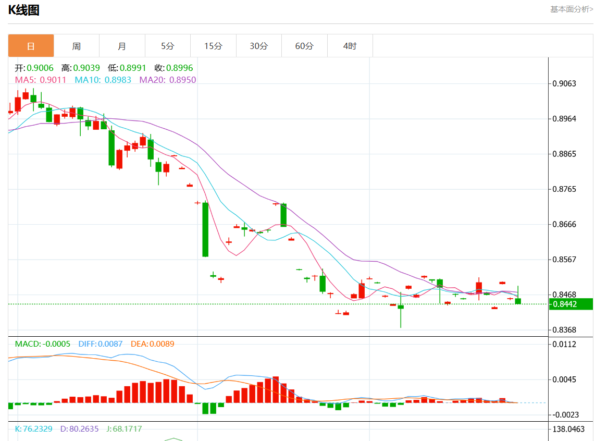The width and height of the screenshot is (595, 441).
Task: Open the 15分 interval tab
Action: coord(213,46)
